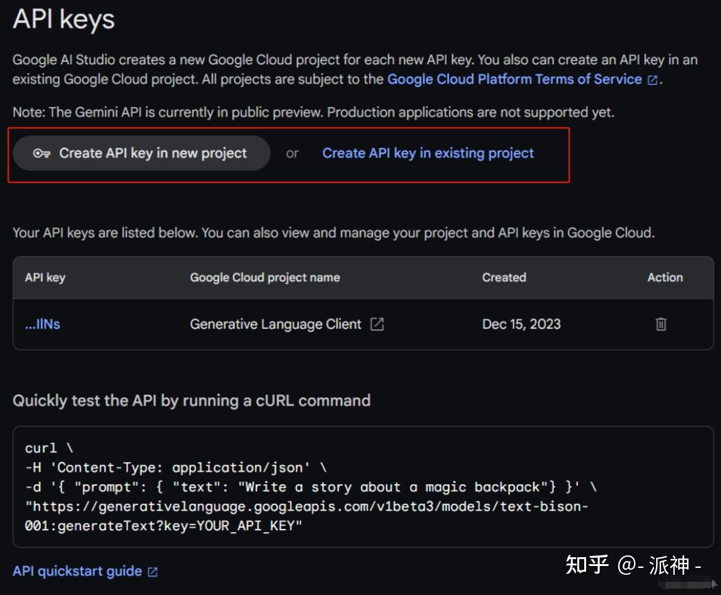The image size is (721, 595).
Task: Select the Generative Language Client project name
Action: [x=275, y=324]
